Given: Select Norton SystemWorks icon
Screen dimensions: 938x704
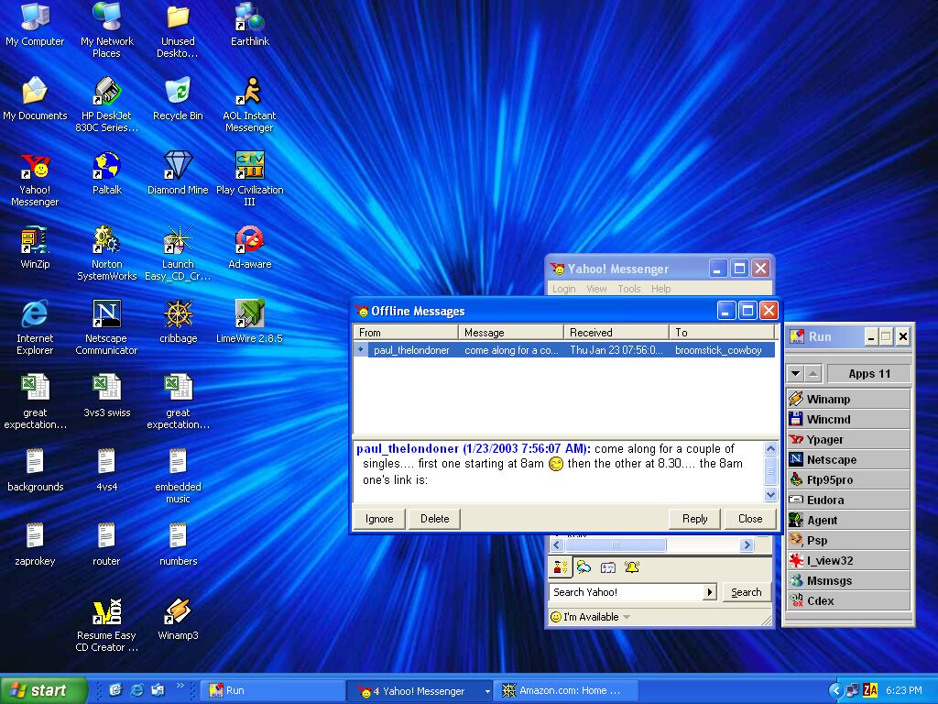Looking at the screenshot, I should point(106,253).
